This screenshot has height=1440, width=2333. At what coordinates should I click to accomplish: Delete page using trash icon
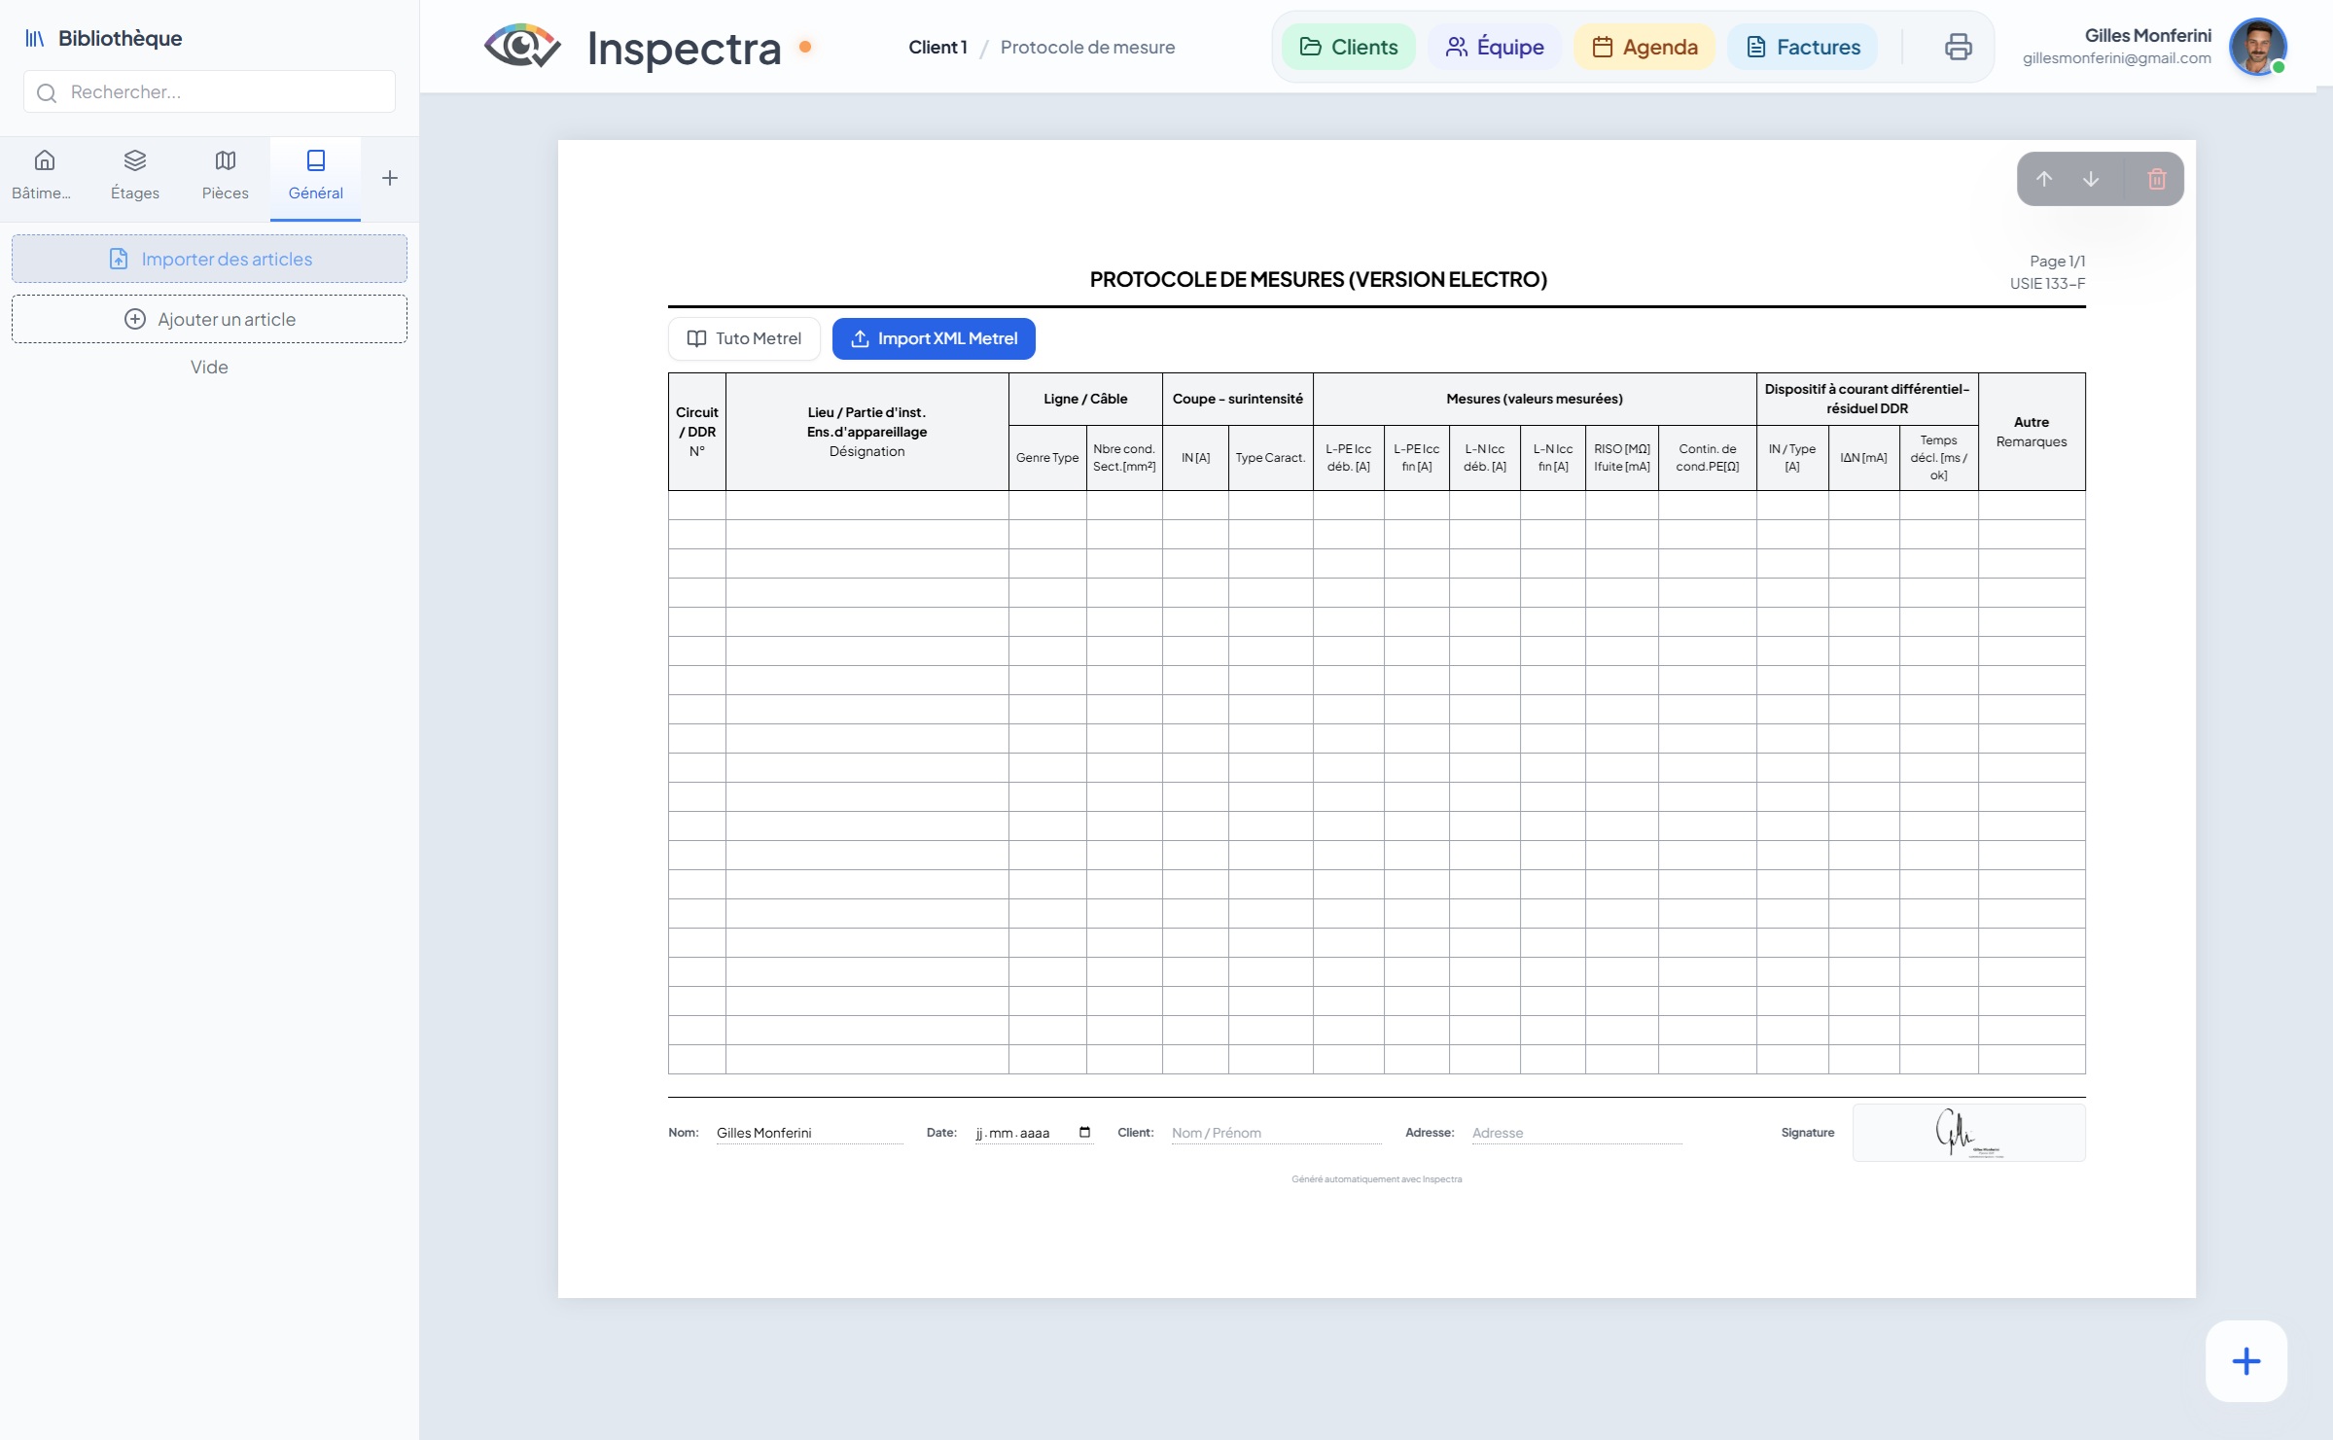(x=2156, y=179)
